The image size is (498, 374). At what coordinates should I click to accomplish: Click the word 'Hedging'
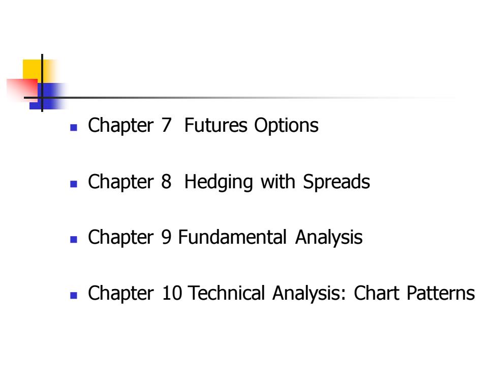[219, 182]
